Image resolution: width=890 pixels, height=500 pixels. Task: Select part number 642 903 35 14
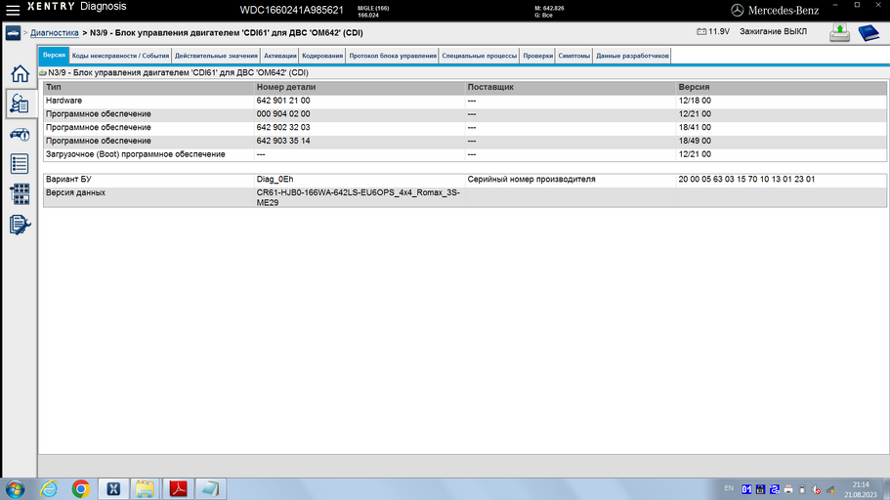click(283, 141)
